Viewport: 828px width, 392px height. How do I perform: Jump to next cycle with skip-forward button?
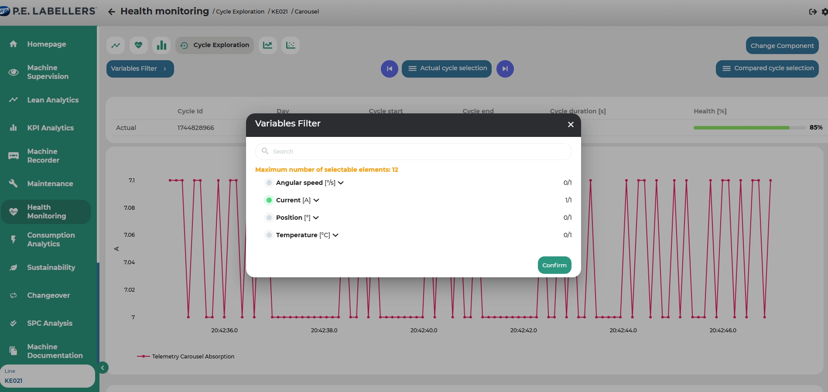[x=505, y=69]
